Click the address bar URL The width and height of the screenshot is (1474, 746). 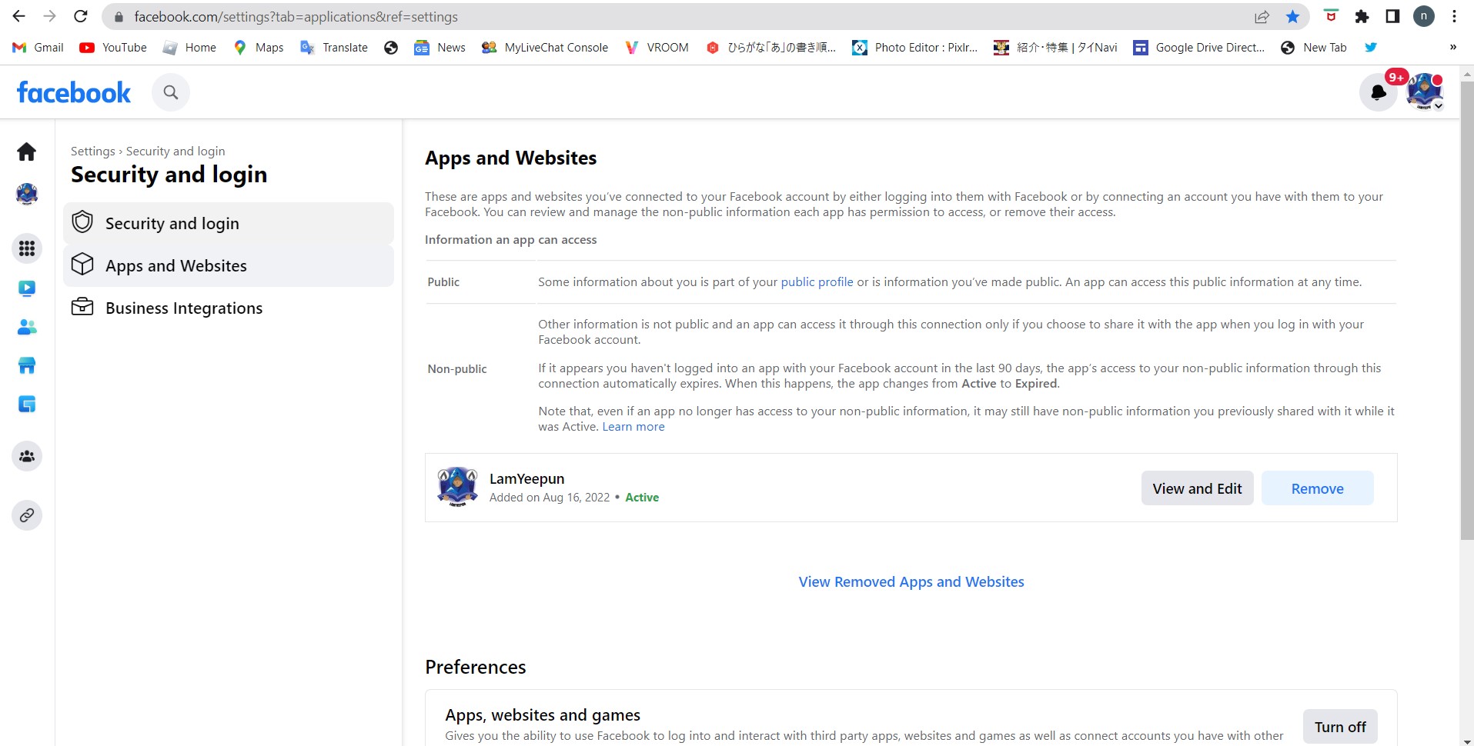(296, 17)
